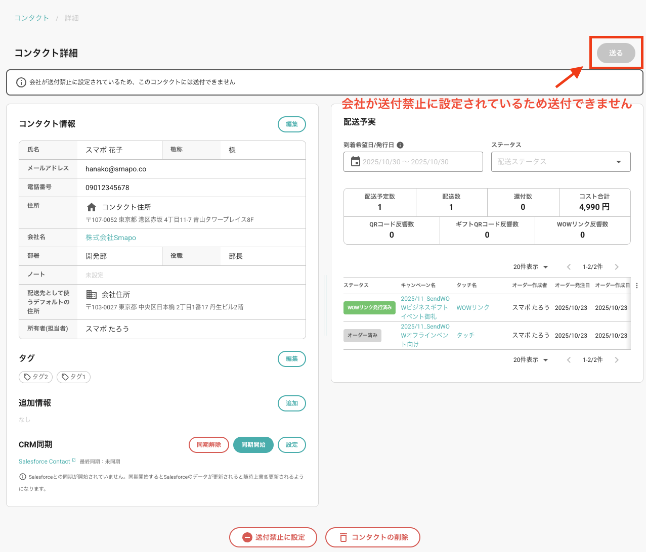Image resolution: width=646 pixels, height=552 pixels.
Task: Click the tag icon on タグ1
Action: point(65,377)
